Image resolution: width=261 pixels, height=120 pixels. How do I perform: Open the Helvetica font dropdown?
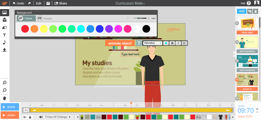pos(153,43)
